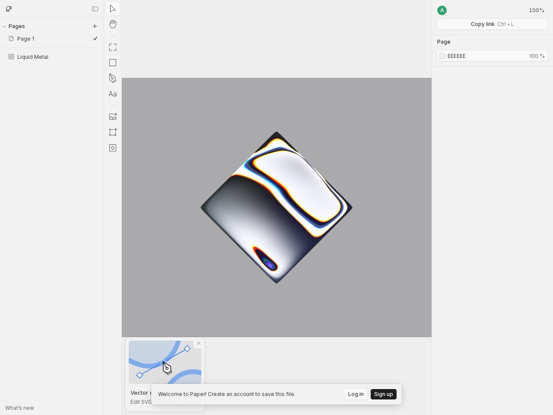Click the green user avatar A

442,10
